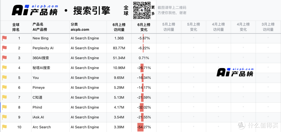
Task: Click the 全球排名 column header
Action: 16,27
